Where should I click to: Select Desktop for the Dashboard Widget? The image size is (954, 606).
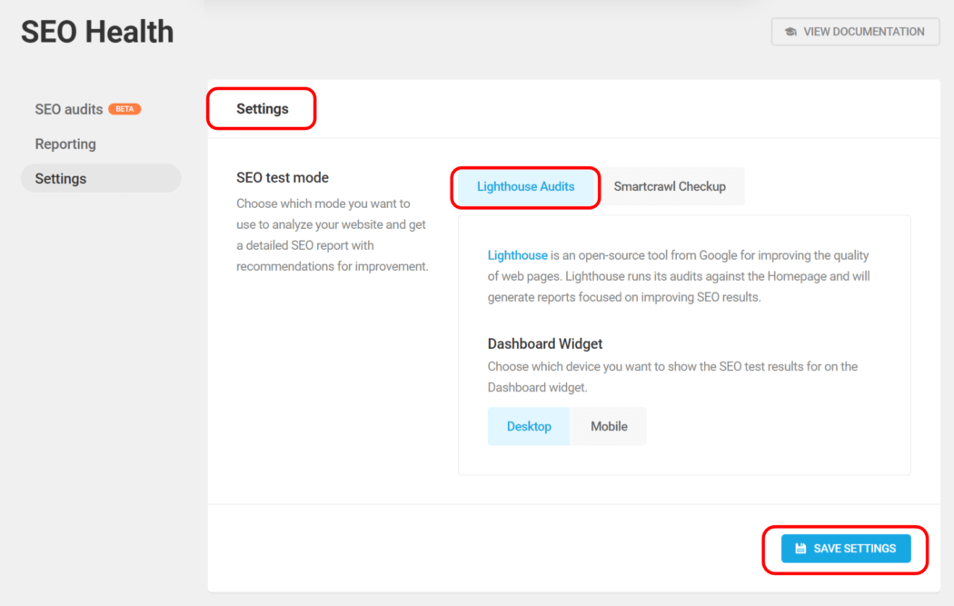pos(529,425)
